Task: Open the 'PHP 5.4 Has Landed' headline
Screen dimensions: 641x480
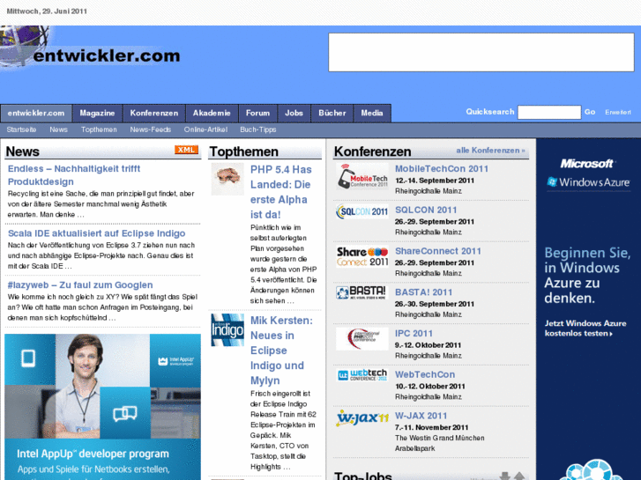Action: click(281, 192)
